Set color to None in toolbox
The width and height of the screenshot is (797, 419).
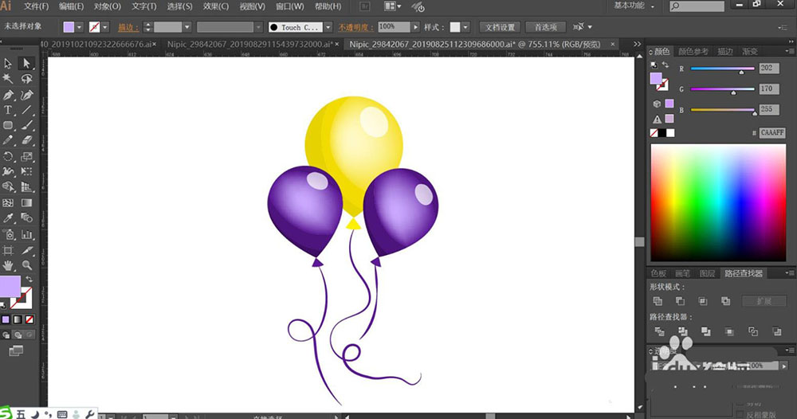(29, 319)
